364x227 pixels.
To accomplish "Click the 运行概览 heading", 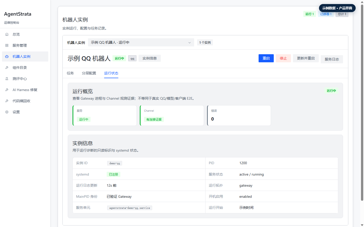I will pos(83,91).
